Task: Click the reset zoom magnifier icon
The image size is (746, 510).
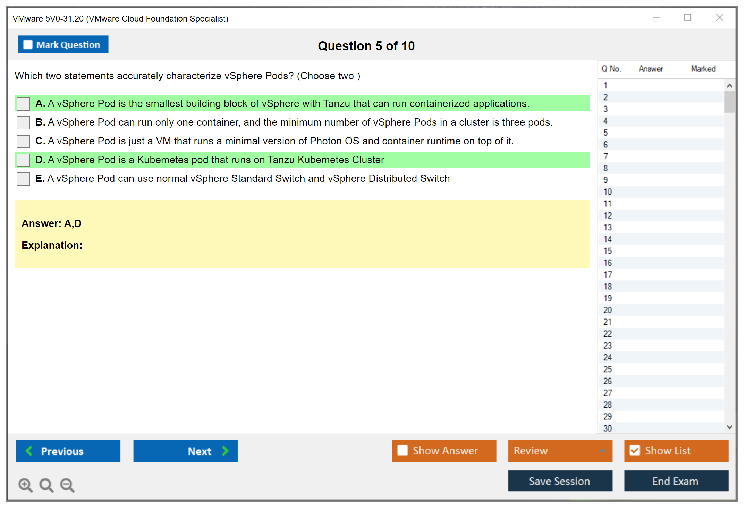Action: point(46,485)
